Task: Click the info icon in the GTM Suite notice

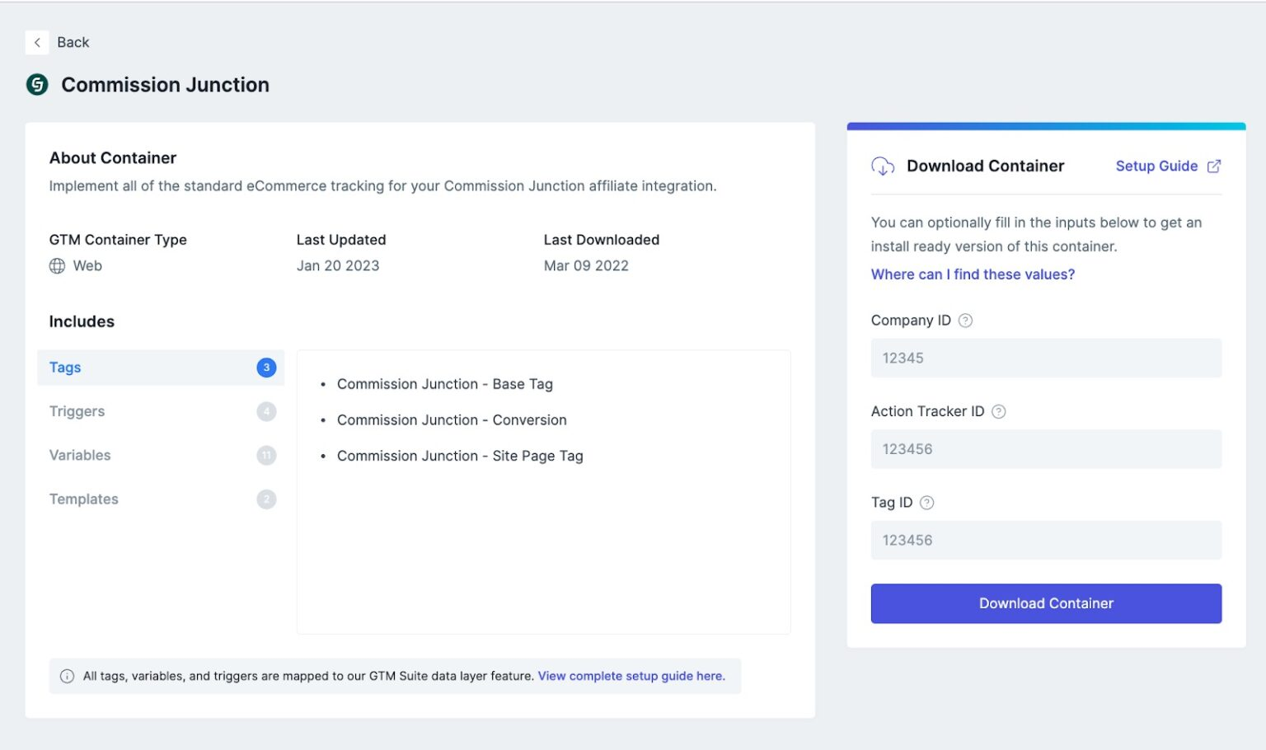Action: (x=67, y=676)
